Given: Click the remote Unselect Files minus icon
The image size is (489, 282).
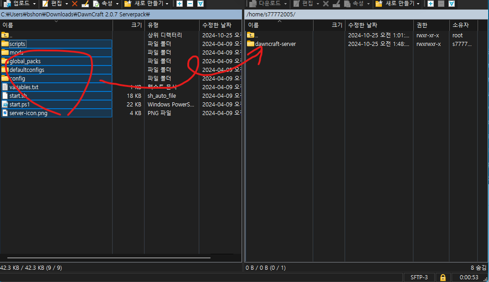Looking at the screenshot, I should [x=441, y=4].
